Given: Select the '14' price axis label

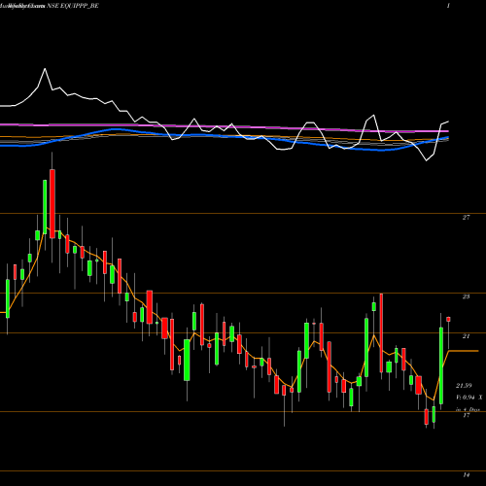Looking at the screenshot, I should 466,475.
